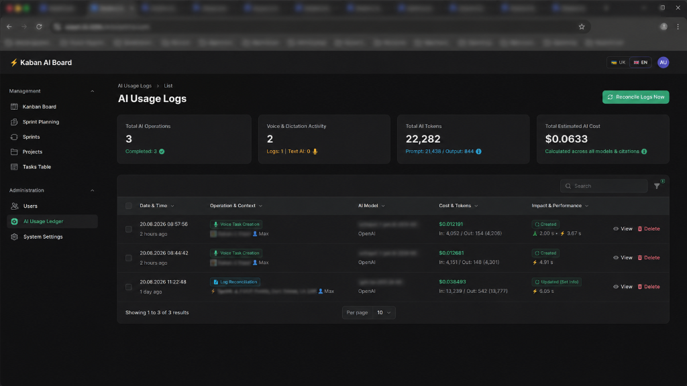Viewport: 687px width, 386px height.
Task: Click the Tasks Table icon
Action: 14,167
